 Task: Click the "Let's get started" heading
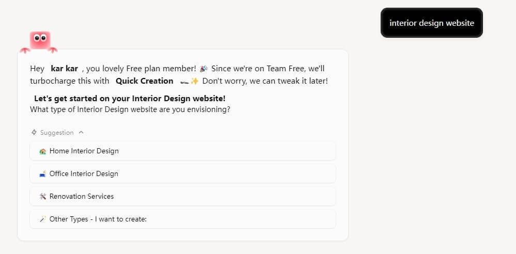[130, 98]
